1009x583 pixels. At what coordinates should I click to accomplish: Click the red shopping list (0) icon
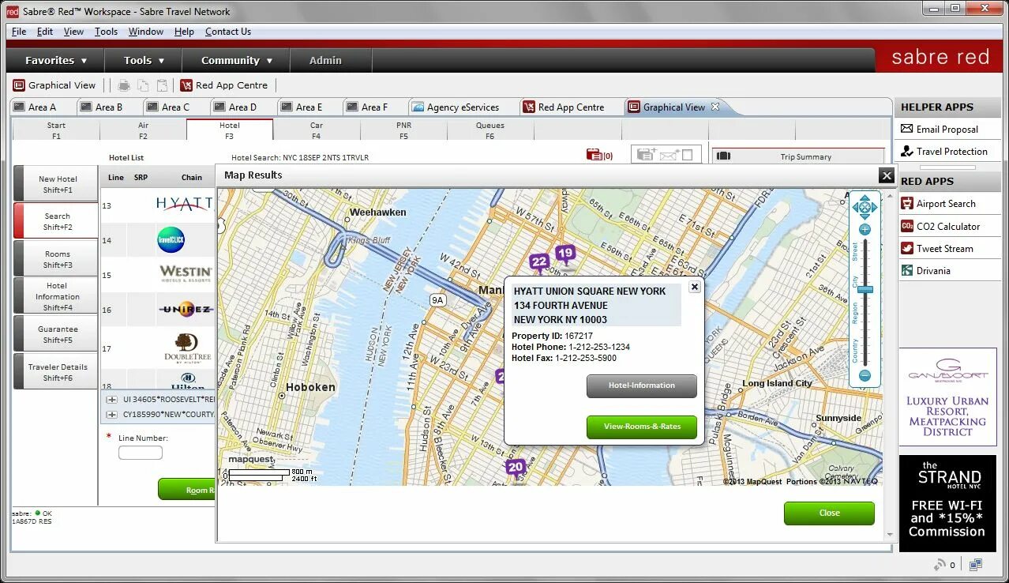click(600, 155)
